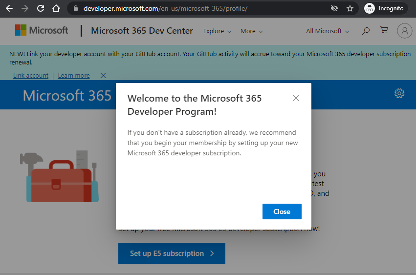The width and height of the screenshot is (416, 275).
Task: Click the browser forward arrow
Action: pos(25,8)
